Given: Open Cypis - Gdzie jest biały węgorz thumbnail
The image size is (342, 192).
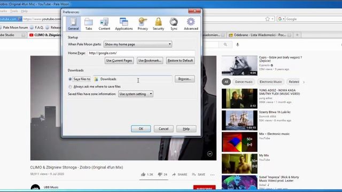Looking at the screenshot, I should (x=239, y=65).
